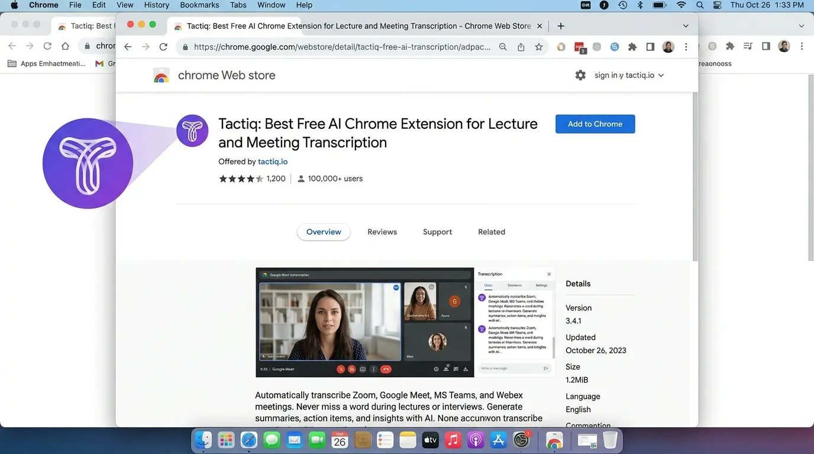
Task: Open Web Store settings gear
Action: click(580, 75)
